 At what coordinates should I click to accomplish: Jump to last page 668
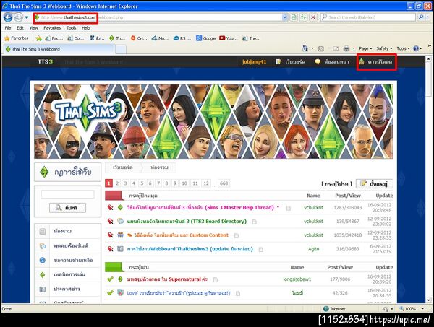[224, 183]
